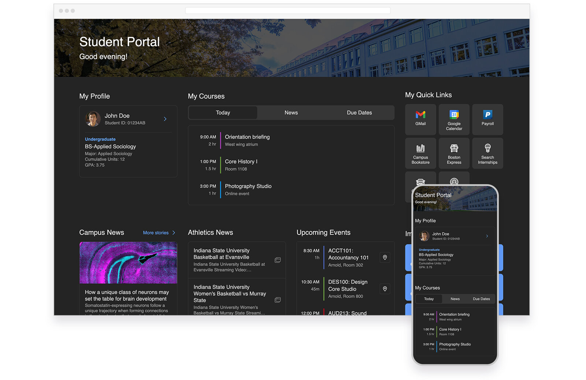Click Orientation briefing in phone view
586x380 pixels.
(x=454, y=317)
